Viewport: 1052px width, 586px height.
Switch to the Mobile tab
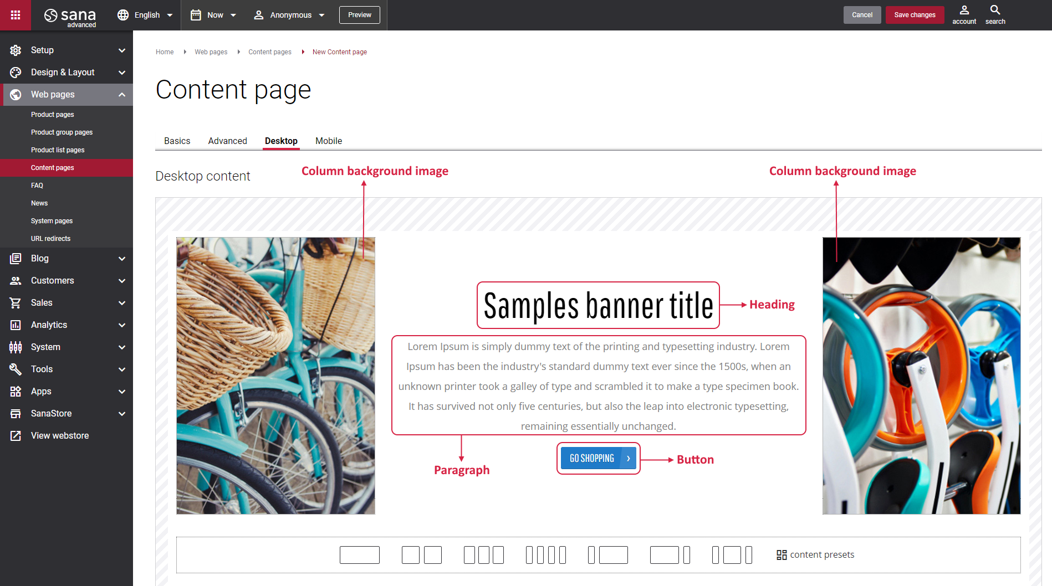(x=328, y=141)
